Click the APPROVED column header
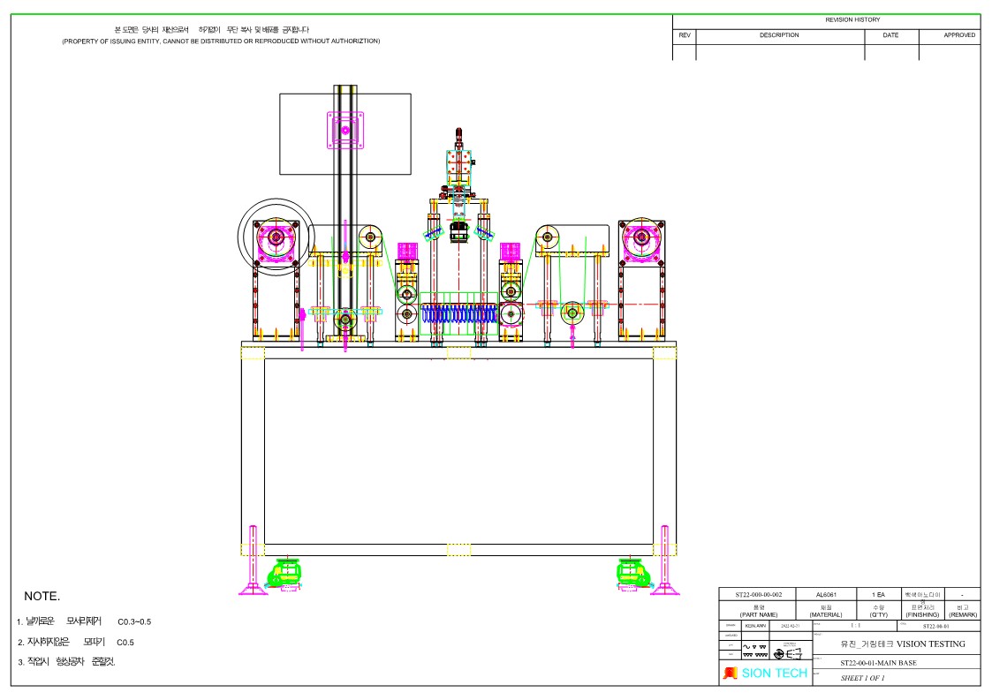The image size is (992, 700). pyautogui.click(x=959, y=35)
